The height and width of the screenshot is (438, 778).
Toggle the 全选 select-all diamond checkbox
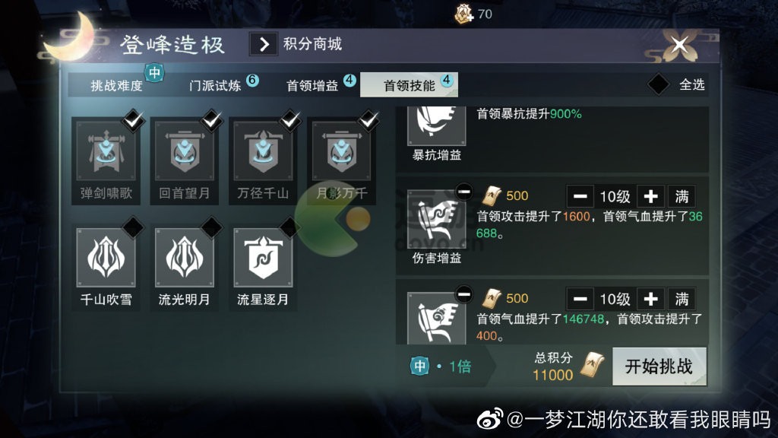tap(659, 84)
